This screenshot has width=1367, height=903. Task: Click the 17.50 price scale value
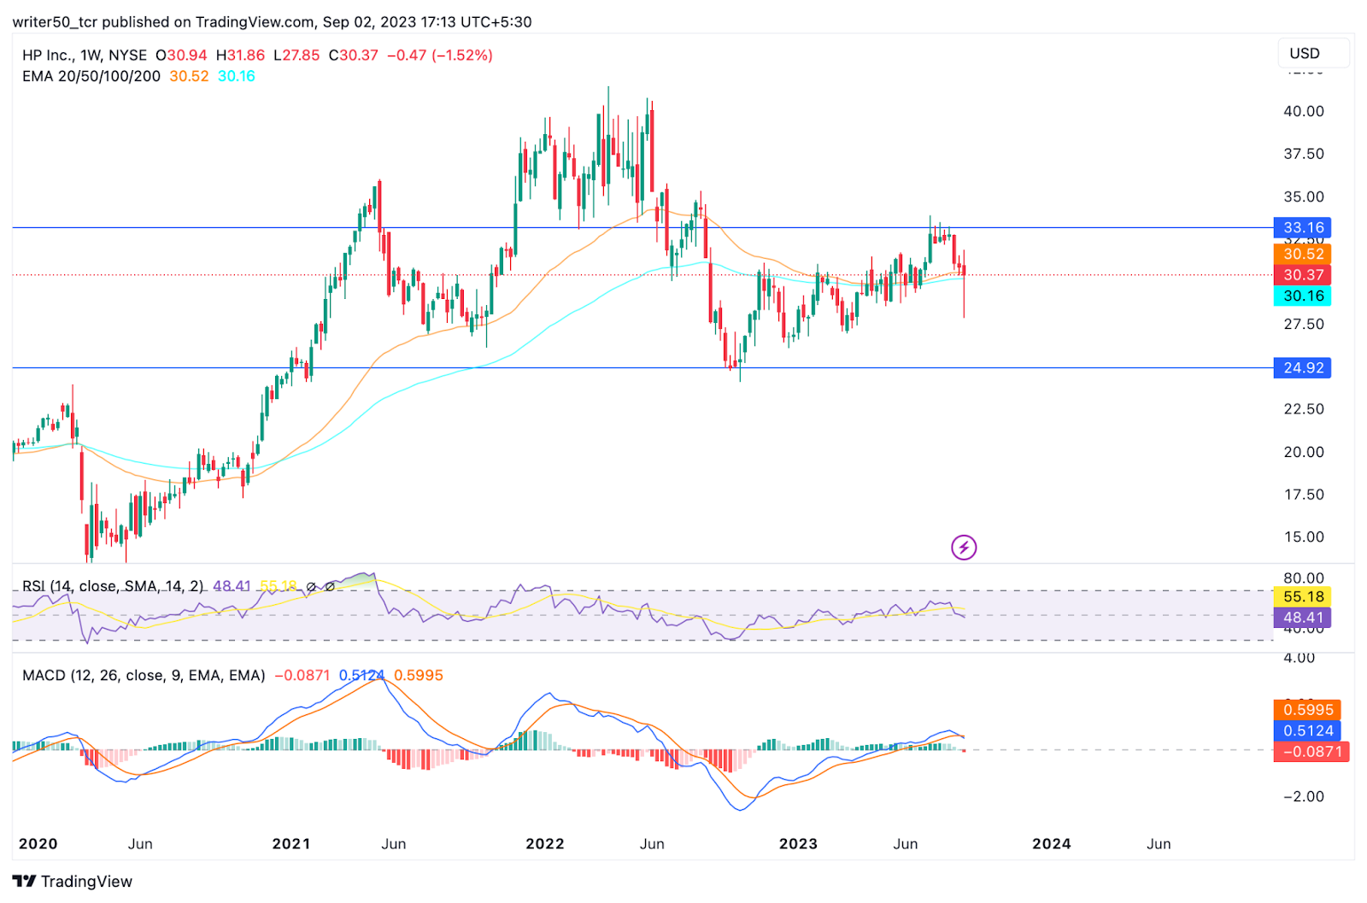pos(1304,495)
